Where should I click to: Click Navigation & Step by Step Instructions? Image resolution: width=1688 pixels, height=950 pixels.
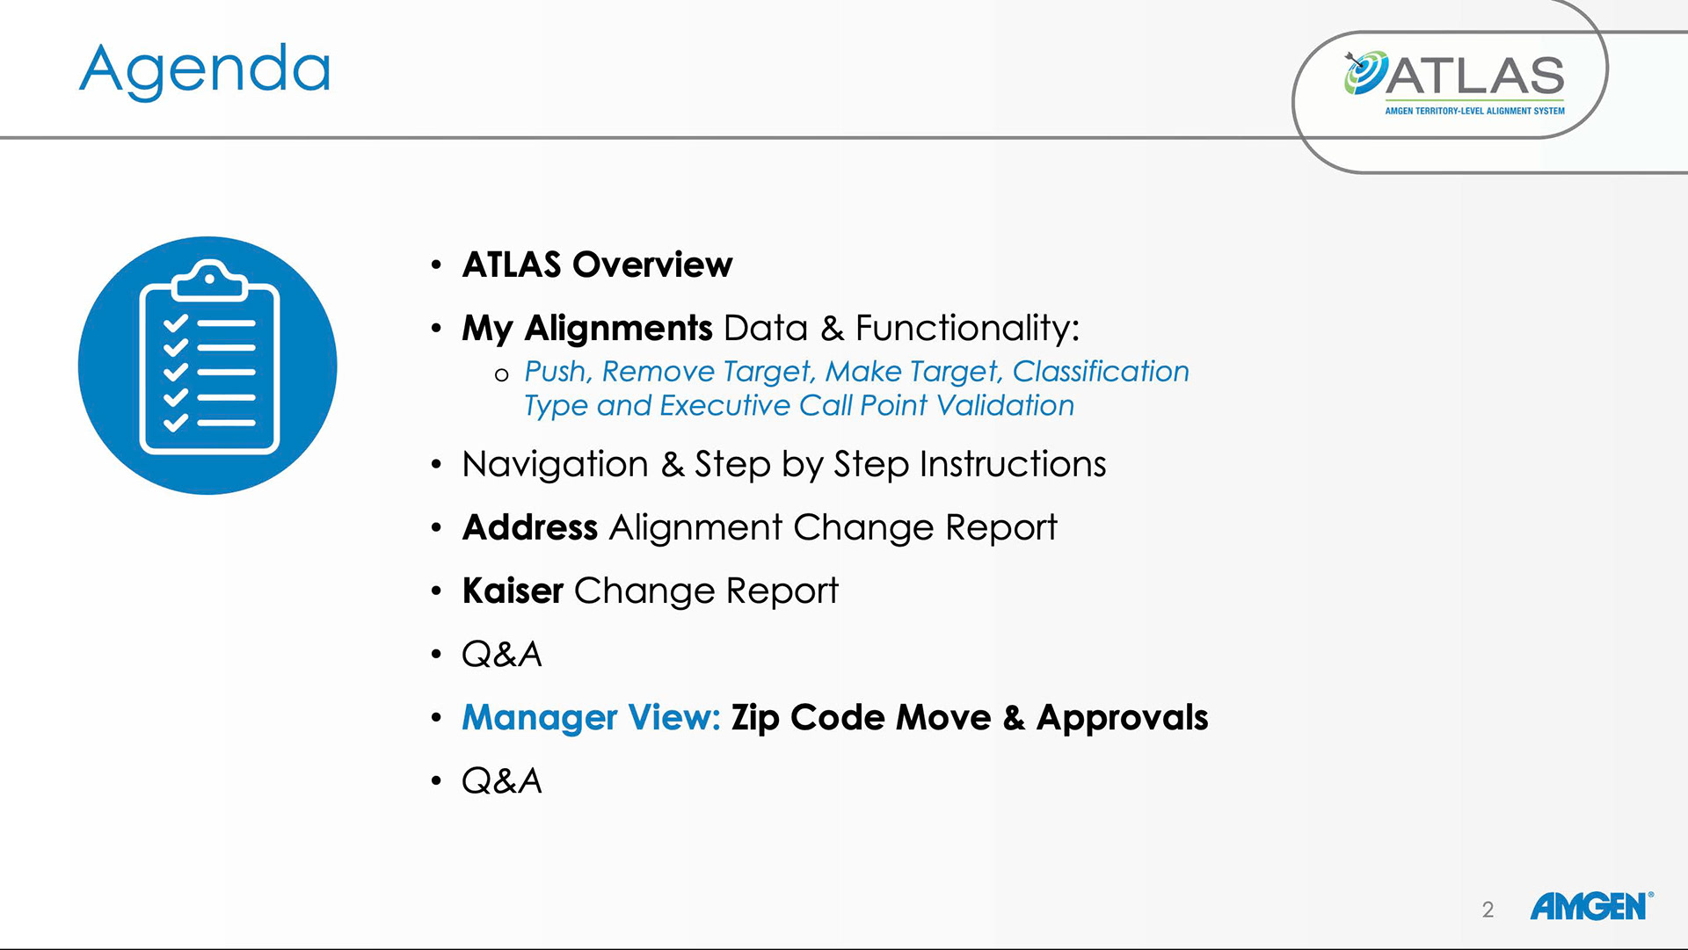click(x=784, y=464)
